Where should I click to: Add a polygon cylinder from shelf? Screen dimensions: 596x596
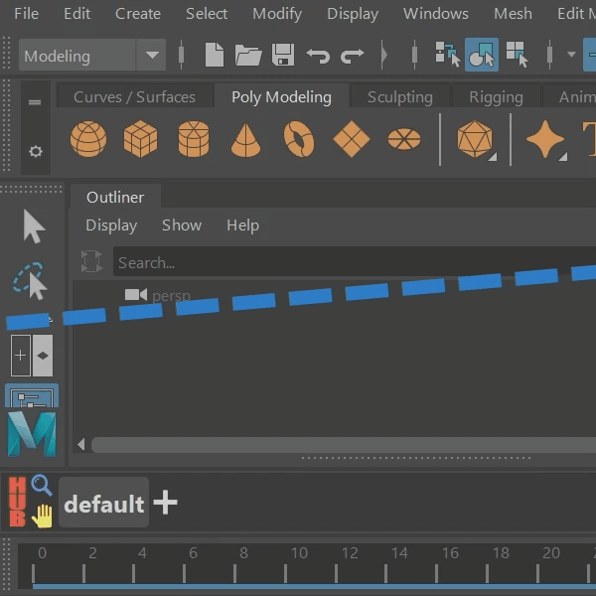194,139
